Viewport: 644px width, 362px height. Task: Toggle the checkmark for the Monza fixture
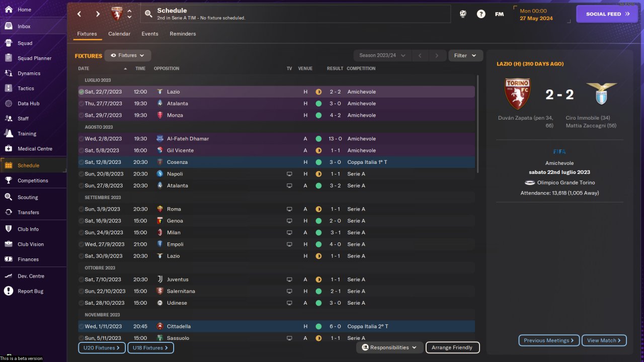point(82,115)
